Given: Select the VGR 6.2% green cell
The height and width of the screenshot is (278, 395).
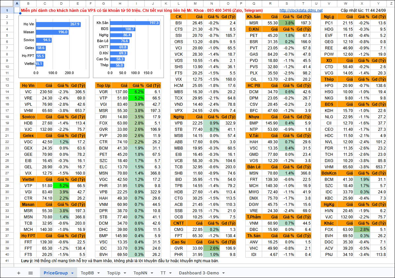Looking at the screenshot, I should point(136,92).
